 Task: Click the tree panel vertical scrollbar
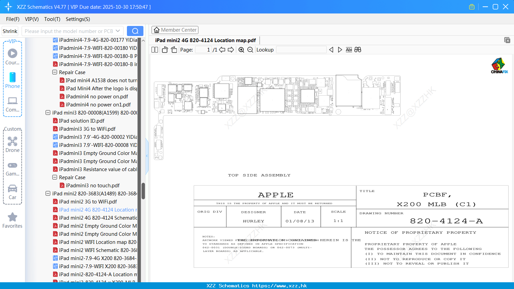click(x=143, y=191)
